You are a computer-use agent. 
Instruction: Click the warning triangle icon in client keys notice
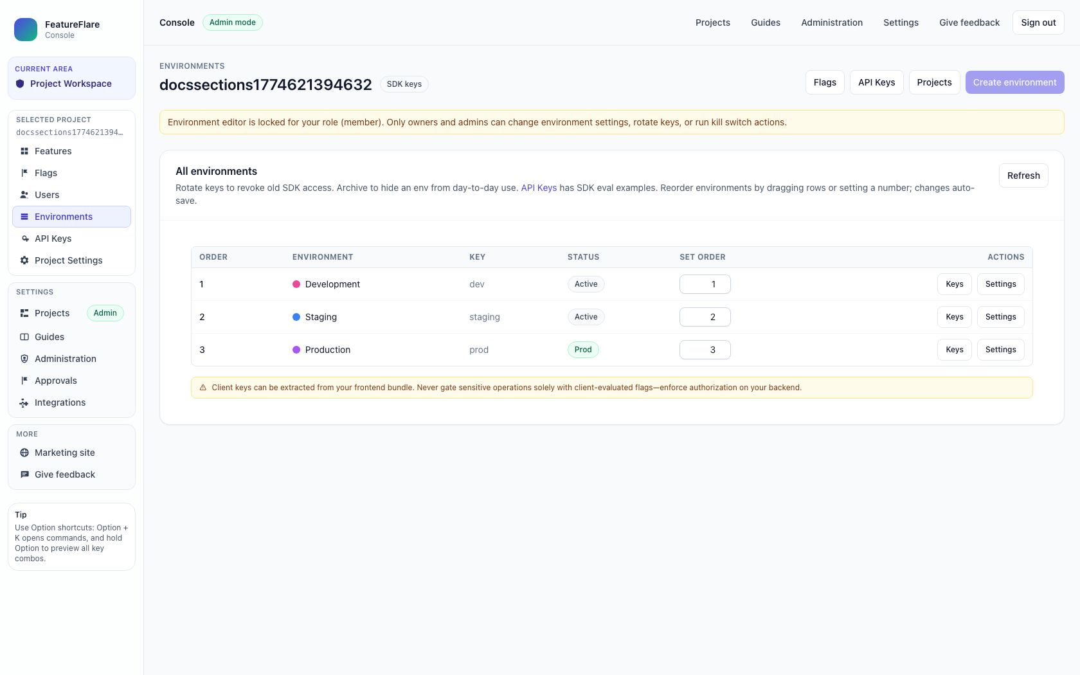pos(203,388)
